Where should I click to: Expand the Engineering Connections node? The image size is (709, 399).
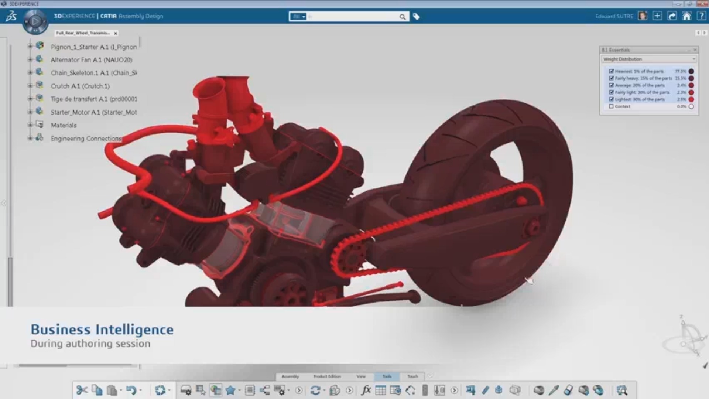tap(30, 138)
